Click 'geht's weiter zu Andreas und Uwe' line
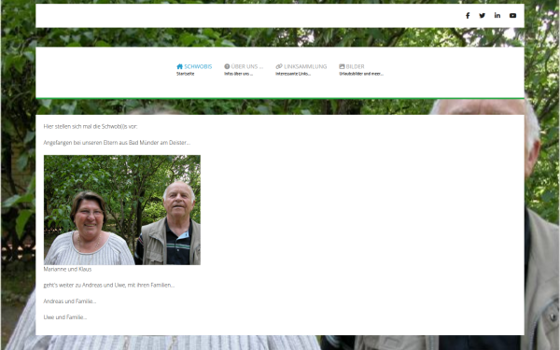Screen dimensions: 560x350 coord(109,285)
